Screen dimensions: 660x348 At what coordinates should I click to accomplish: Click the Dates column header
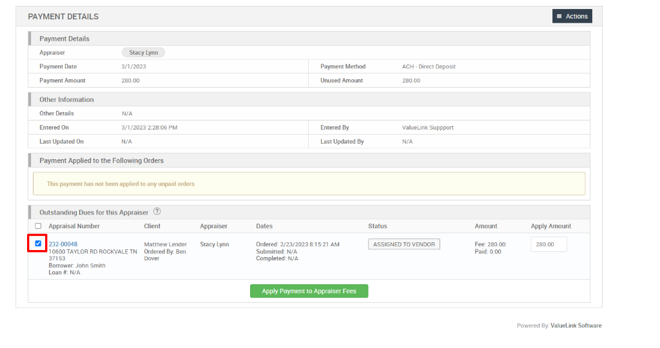point(264,226)
